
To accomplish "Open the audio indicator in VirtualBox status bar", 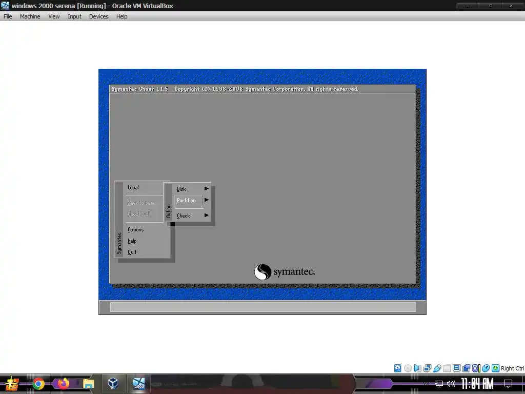I will point(417,368).
